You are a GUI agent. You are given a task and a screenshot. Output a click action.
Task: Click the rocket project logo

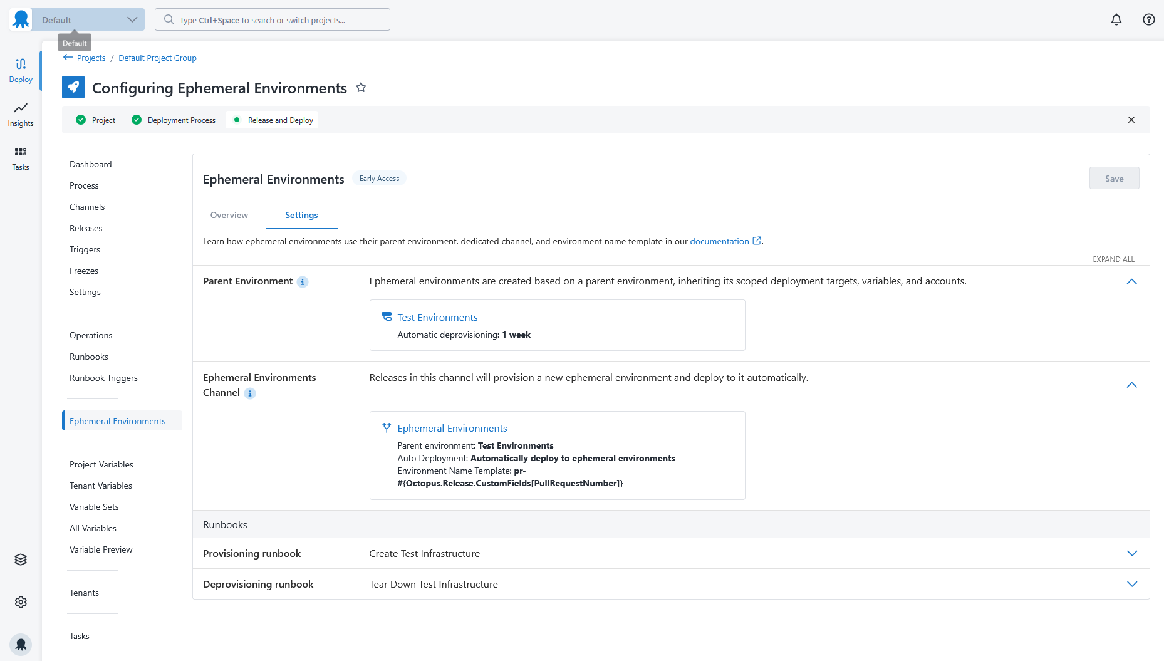(x=73, y=87)
